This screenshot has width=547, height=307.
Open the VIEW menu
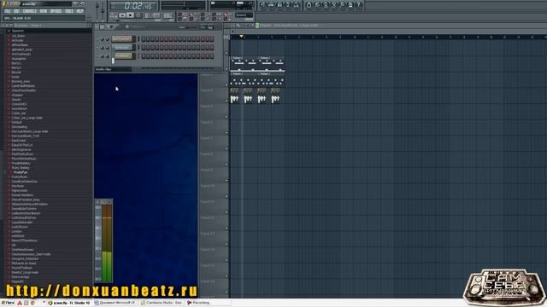pos(44,11)
